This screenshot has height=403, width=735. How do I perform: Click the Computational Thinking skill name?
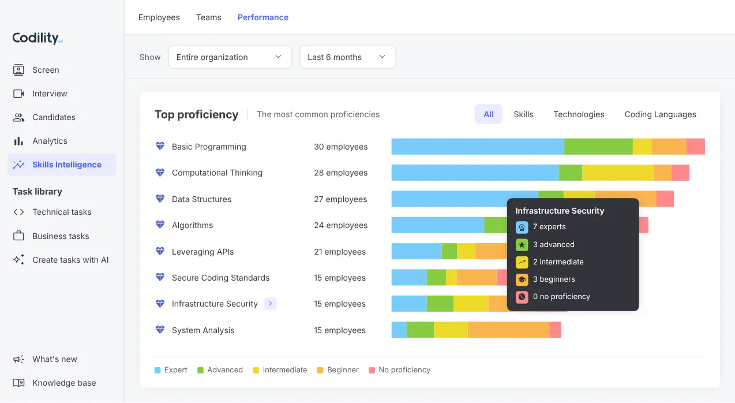(217, 173)
